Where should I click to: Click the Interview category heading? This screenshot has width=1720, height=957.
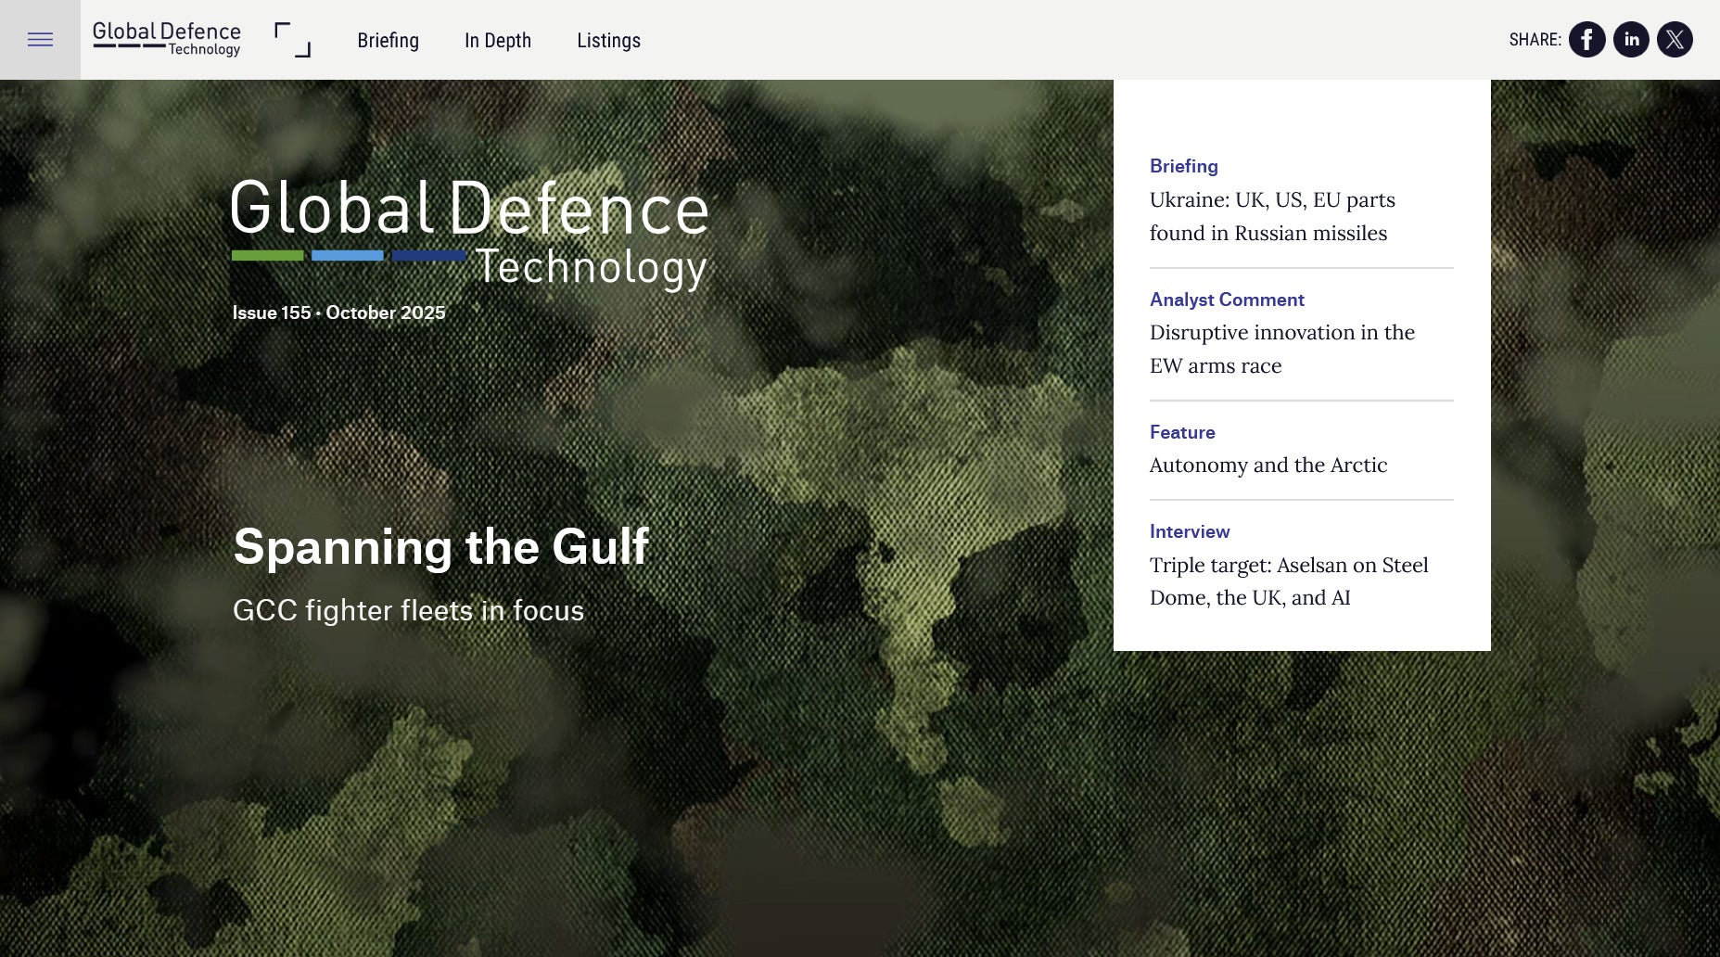(x=1190, y=531)
